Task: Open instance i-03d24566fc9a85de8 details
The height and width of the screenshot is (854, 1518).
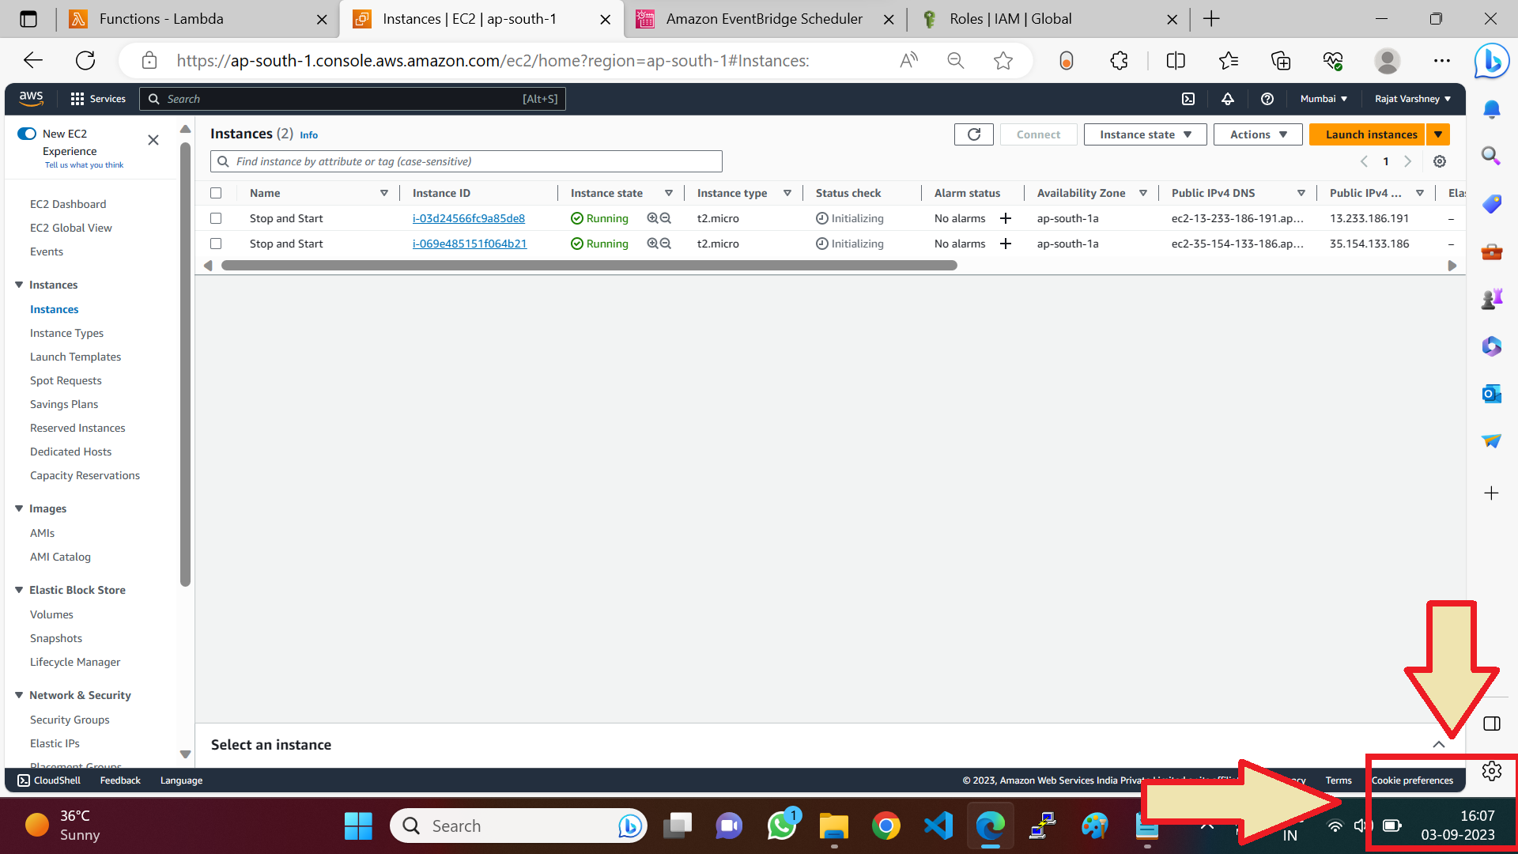Action: 468,218
